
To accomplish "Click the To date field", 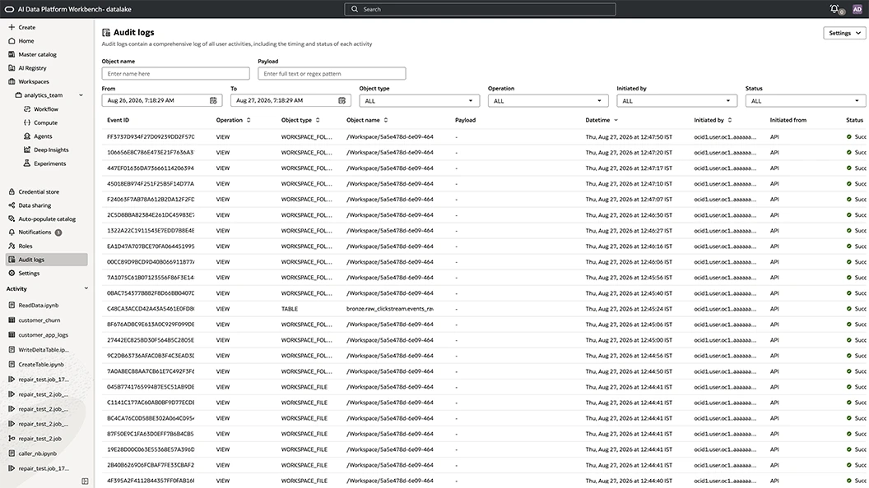I will coord(290,101).
